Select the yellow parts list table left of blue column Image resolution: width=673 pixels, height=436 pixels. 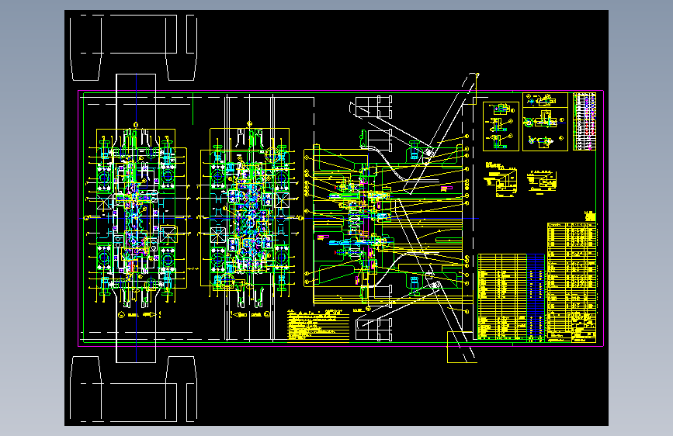[x=502, y=297]
